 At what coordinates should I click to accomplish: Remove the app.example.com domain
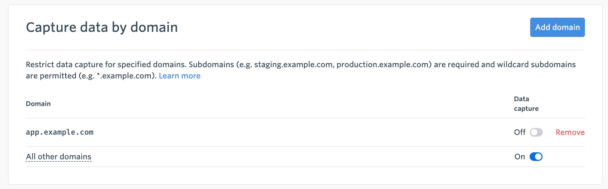[570, 132]
